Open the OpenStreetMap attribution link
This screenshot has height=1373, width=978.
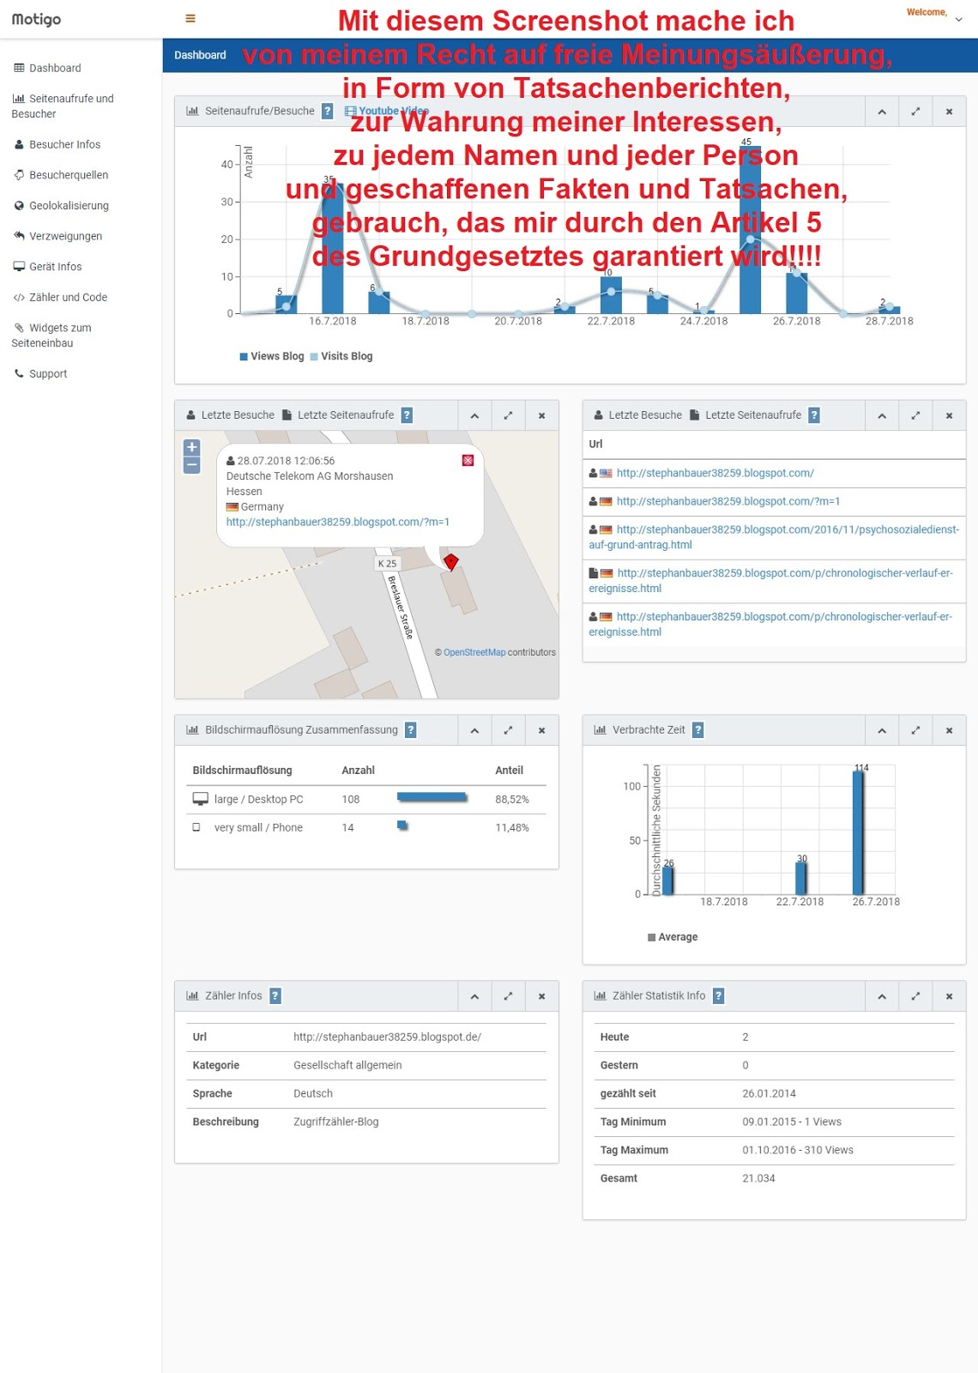coord(474,652)
